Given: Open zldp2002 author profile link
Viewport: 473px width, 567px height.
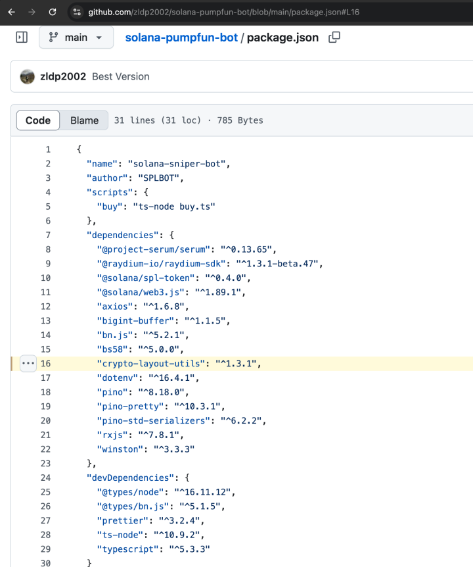Looking at the screenshot, I should pyautogui.click(x=63, y=76).
